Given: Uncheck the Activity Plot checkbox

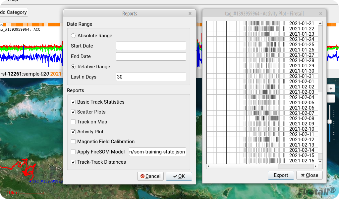Looking at the screenshot, I should click(73, 132).
